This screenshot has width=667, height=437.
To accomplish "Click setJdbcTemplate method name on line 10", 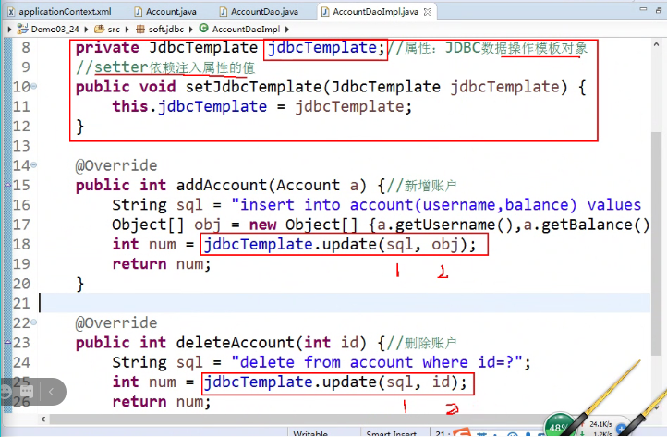I will pyautogui.click(x=254, y=87).
